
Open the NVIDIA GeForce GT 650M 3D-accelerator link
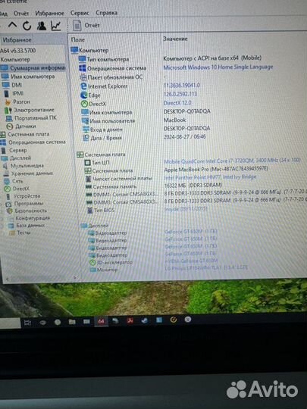[191, 261]
